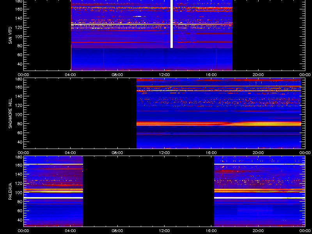Click the 16:00 time label under Palehua panel
The height and width of the screenshot is (234, 312).
[x=211, y=231]
